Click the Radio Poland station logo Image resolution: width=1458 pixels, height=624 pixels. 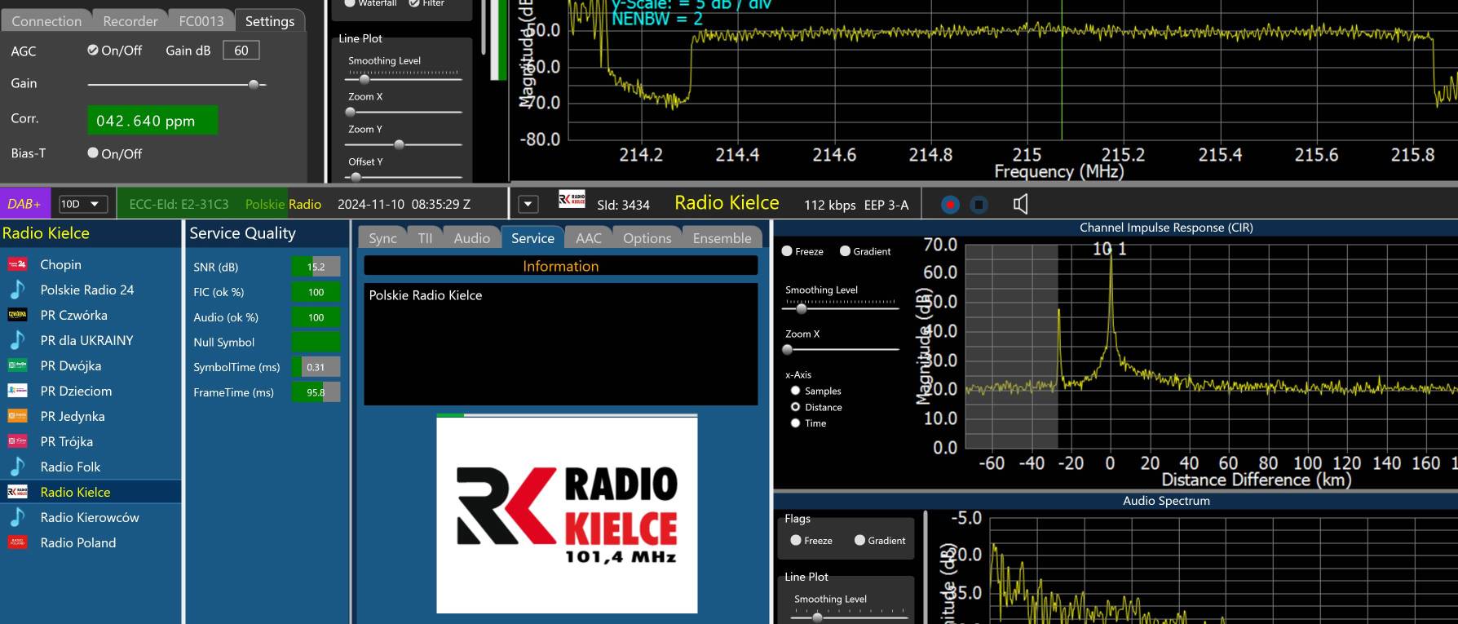(17, 542)
